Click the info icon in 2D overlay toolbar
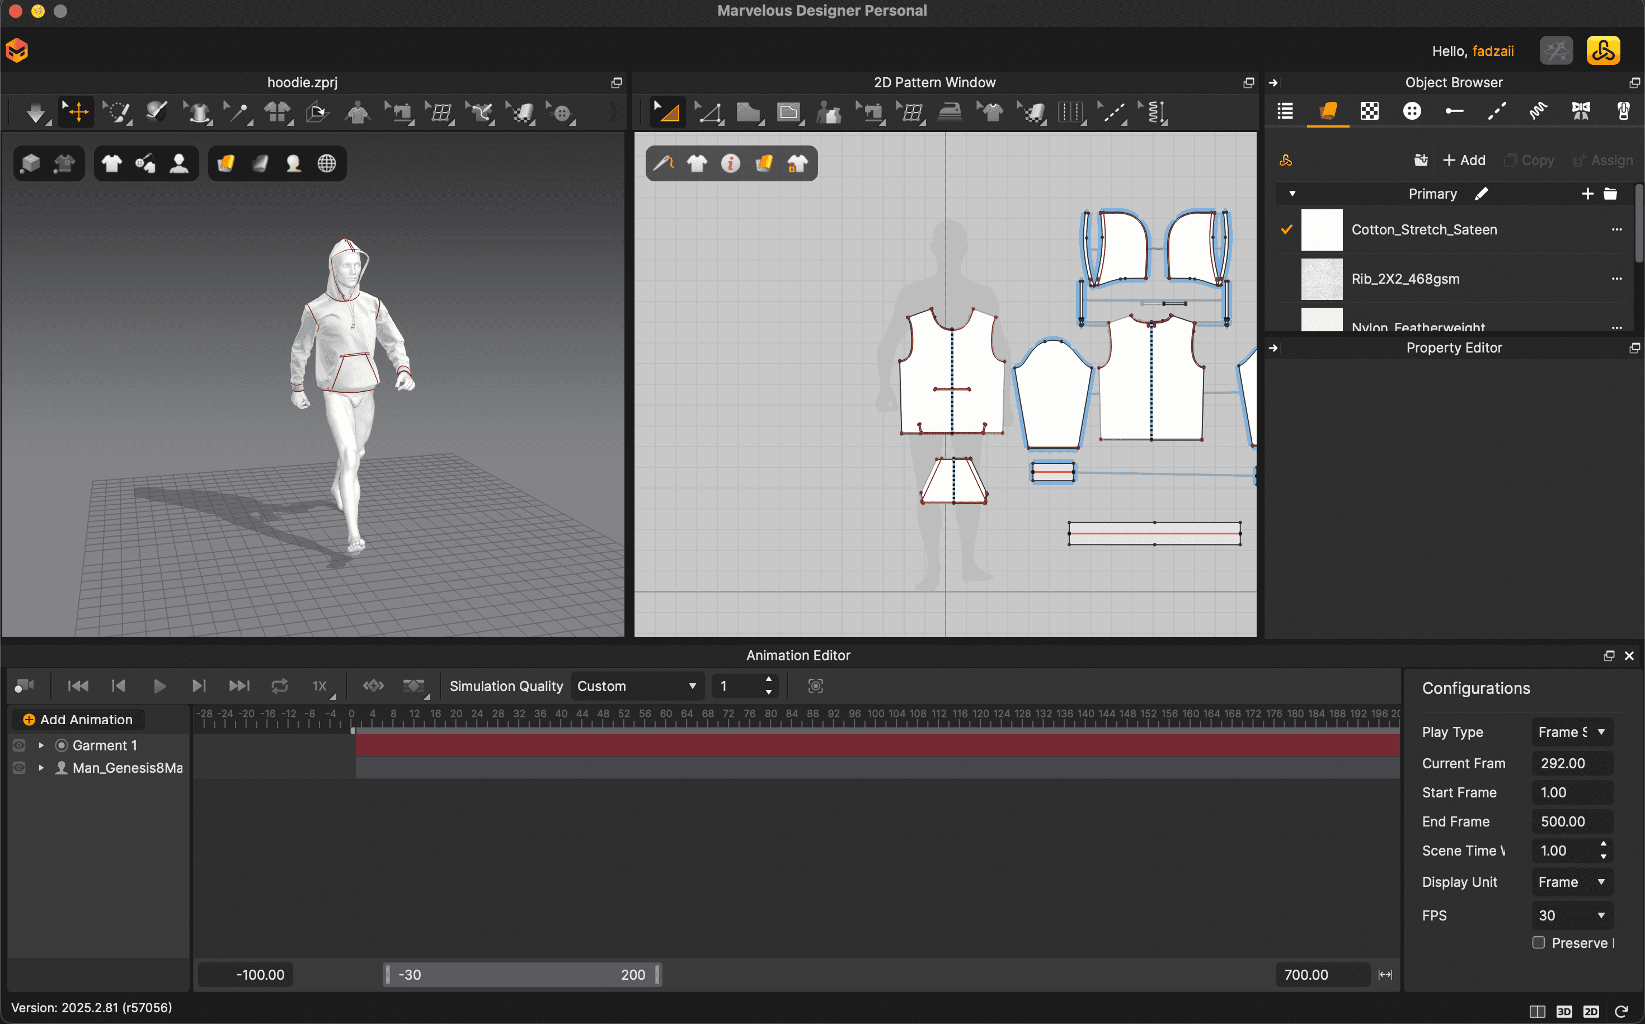Image resolution: width=1645 pixels, height=1024 pixels. [730, 163]
